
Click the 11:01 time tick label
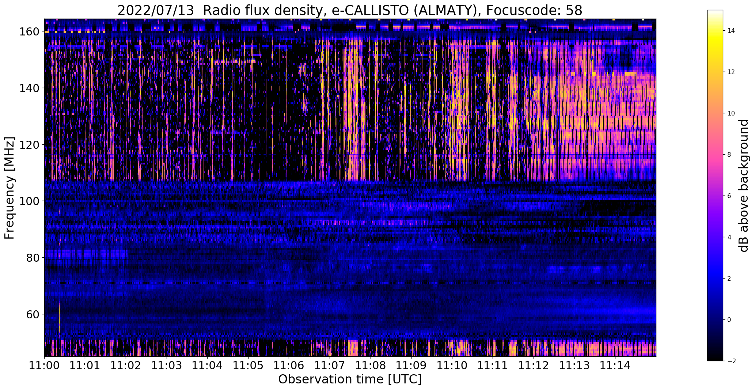pyautogui.click(x=85, y=365)
